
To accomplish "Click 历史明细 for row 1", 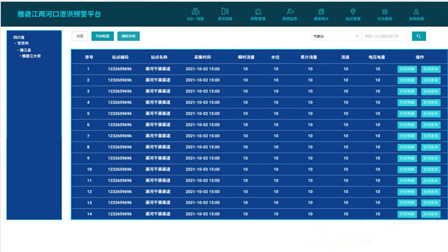I will point(407,69).
